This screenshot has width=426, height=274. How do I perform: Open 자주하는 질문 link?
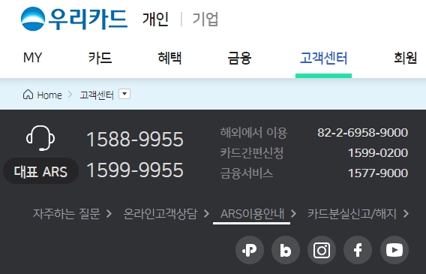(x=67, y=214)
